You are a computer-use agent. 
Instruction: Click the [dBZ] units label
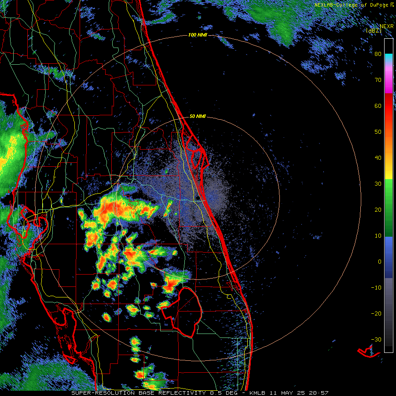tap(374, 30)
